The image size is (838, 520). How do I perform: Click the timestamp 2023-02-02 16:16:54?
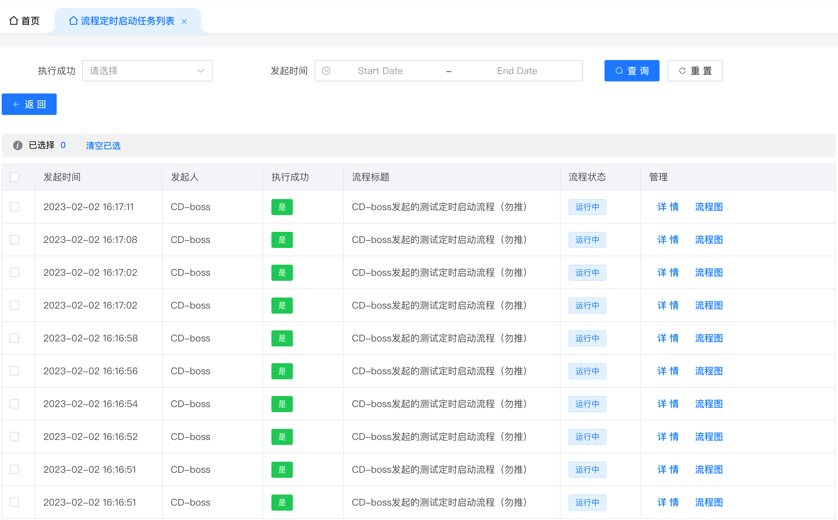click(x=91, y=404)
